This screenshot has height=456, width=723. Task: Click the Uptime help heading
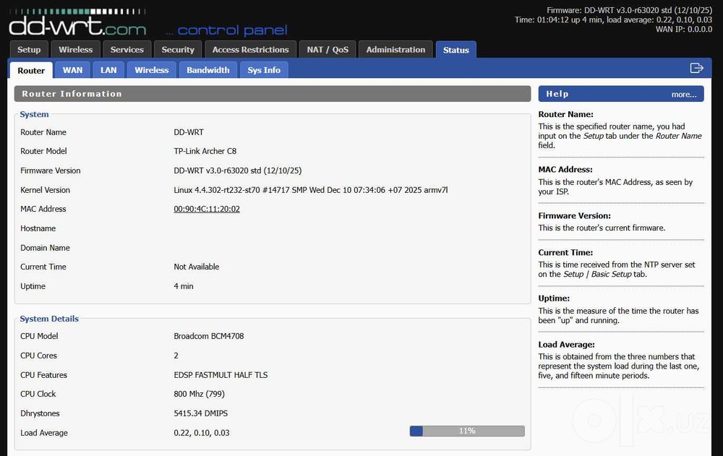[554, 298]
